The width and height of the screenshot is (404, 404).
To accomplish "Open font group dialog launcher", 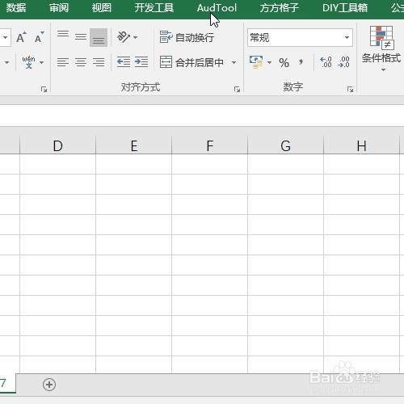I will 44,89.
